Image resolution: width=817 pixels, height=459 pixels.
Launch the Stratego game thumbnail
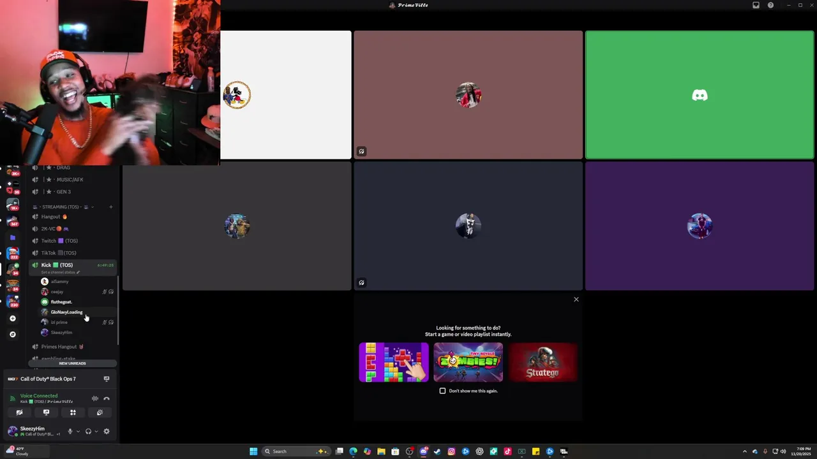(x=543, y=362)
